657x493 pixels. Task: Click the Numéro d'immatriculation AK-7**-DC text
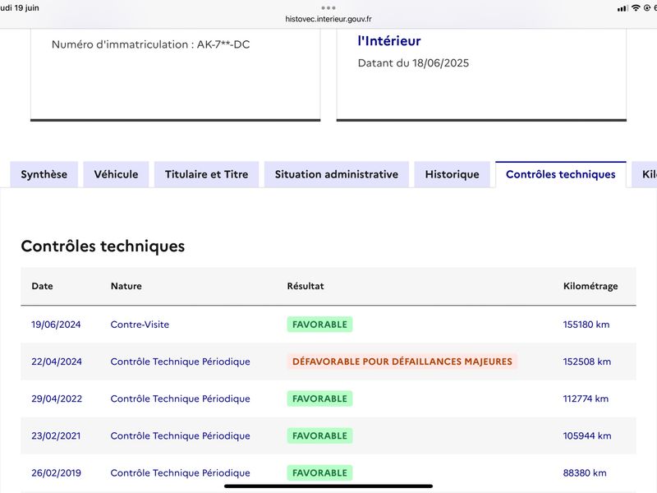pyautogui.click(x=151, y=44)
